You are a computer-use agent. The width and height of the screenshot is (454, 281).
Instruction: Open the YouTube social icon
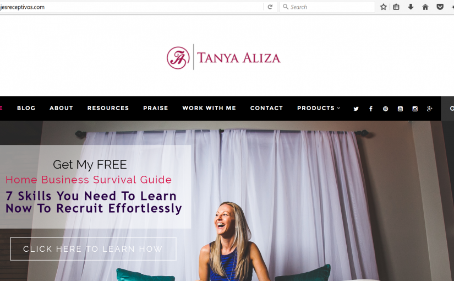(400, 109)
